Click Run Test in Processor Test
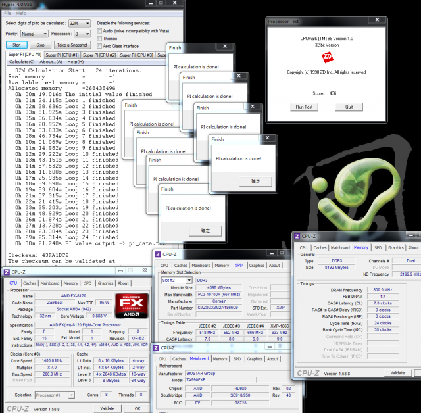The image size is (421, 413). (304, 107)
